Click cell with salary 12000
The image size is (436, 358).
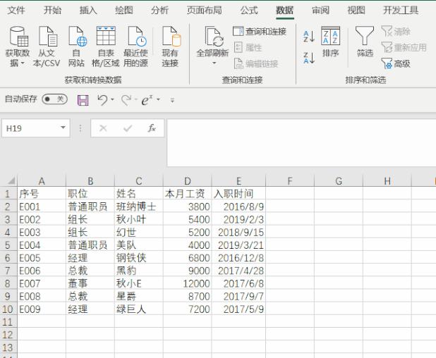click(x=188, y=283)
